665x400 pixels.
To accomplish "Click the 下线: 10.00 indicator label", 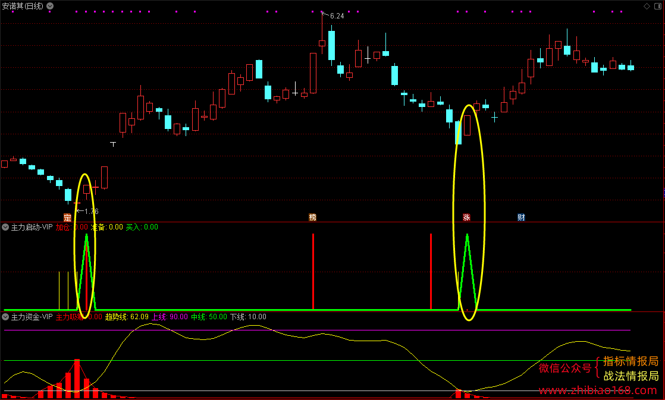I will (x=248, y=317).
